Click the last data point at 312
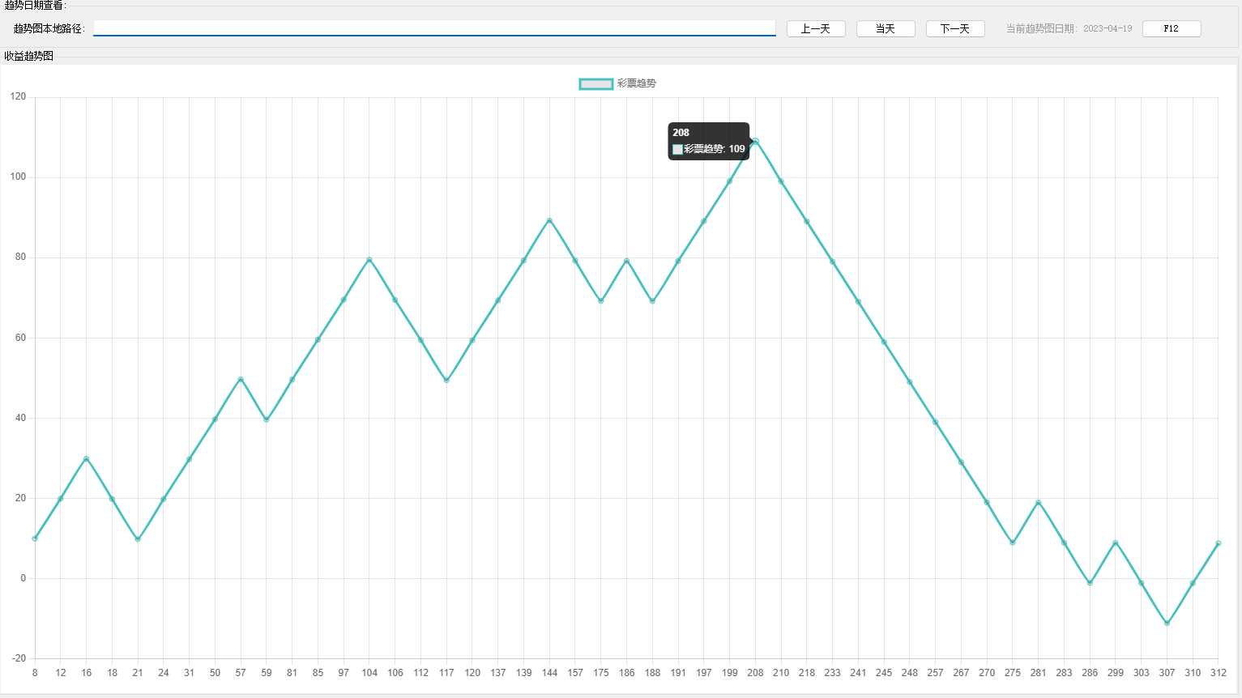The height and width of the screenshot is (698, 1242). pyautogui.click(x=1218, y=543)
